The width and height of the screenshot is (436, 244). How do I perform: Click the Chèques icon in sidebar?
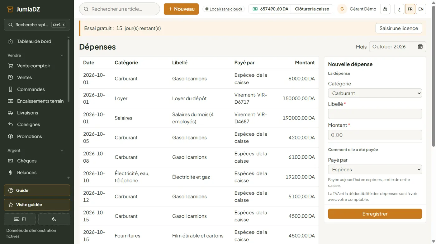click(x=11, y=161)
